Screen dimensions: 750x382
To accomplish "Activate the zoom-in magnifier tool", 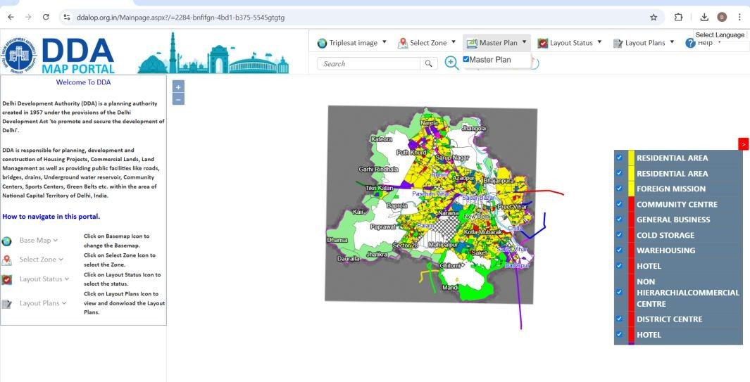I will [451, 63].
